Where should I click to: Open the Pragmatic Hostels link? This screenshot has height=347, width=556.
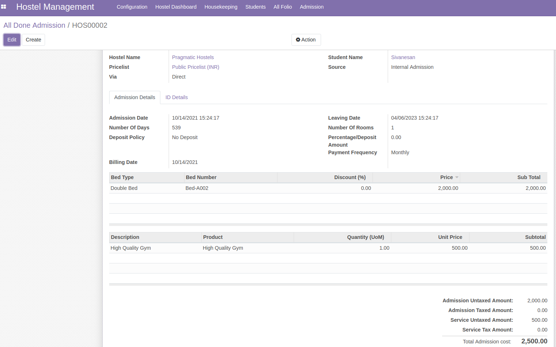(x=193, y=57)
